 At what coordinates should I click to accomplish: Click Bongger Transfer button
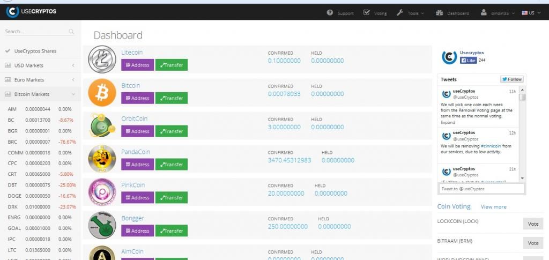[172, 231]
